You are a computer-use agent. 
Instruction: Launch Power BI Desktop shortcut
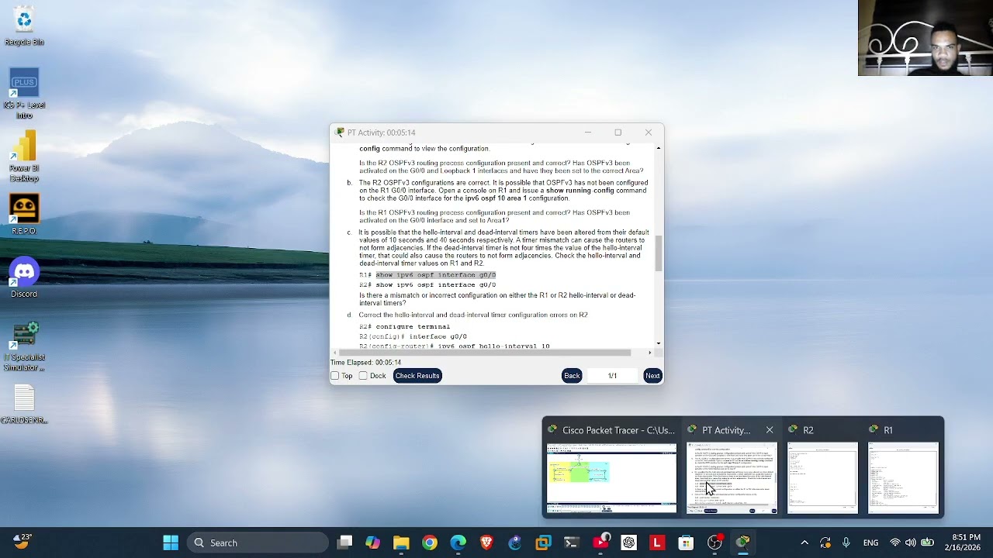[24, 157]
